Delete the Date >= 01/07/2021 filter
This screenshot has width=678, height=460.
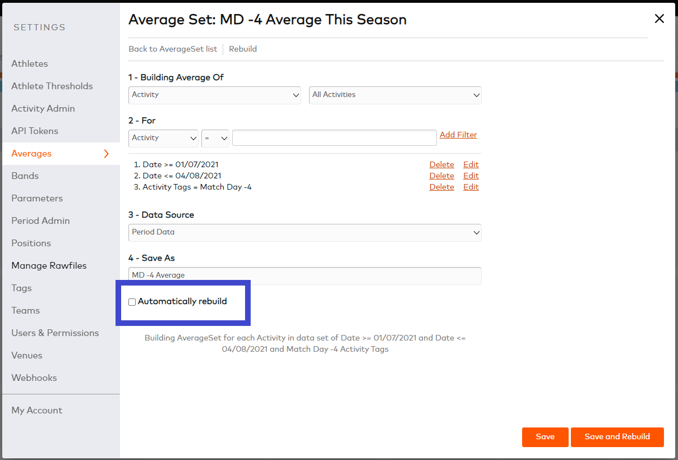pos(442,164)
